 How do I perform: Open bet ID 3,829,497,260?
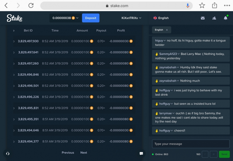(28, 63)
